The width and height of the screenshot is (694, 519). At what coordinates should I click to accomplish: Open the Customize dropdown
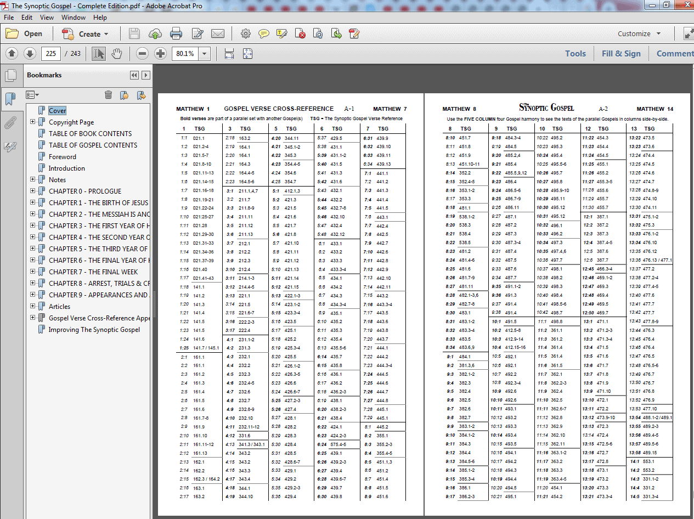pyautogui.click(x=640, y=33)
